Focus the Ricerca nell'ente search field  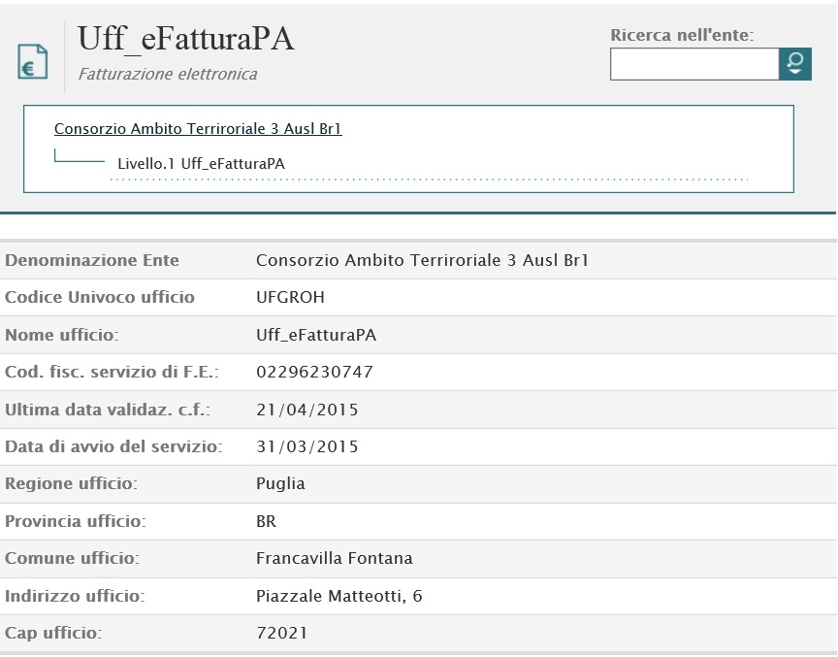click(x=693, y=65)
